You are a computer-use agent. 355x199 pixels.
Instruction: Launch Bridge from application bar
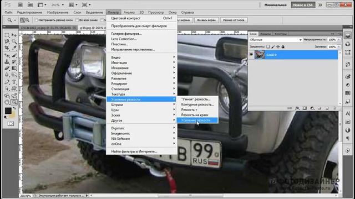pos(20,5)
